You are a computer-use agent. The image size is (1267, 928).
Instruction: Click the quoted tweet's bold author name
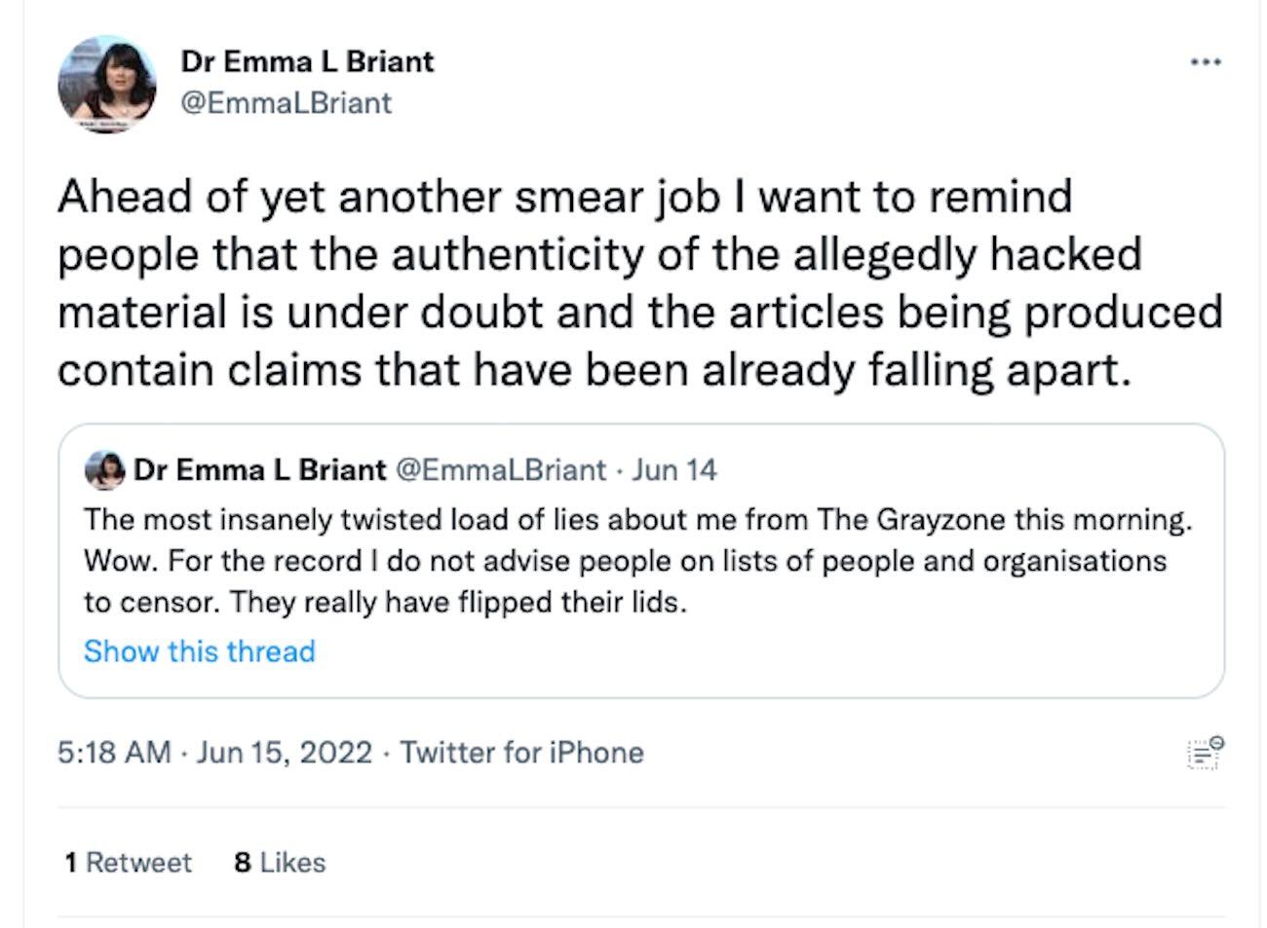point(259,470)
